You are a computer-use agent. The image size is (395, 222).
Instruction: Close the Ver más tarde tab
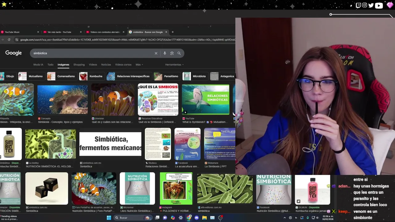pos(81,32)
